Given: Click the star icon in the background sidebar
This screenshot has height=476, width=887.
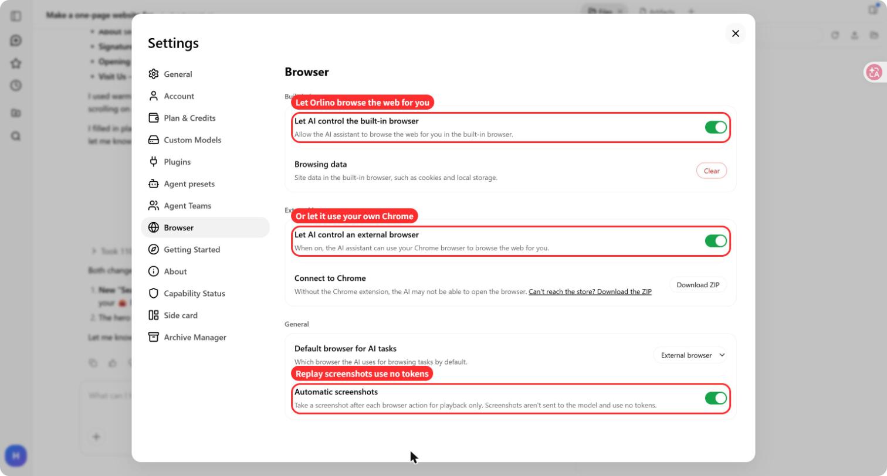Looking at the screenshot, I should click(16, 63).
